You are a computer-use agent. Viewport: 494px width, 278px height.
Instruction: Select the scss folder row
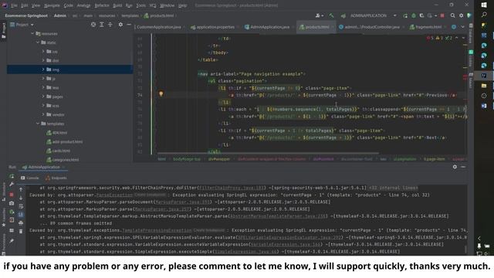[70, 106]
